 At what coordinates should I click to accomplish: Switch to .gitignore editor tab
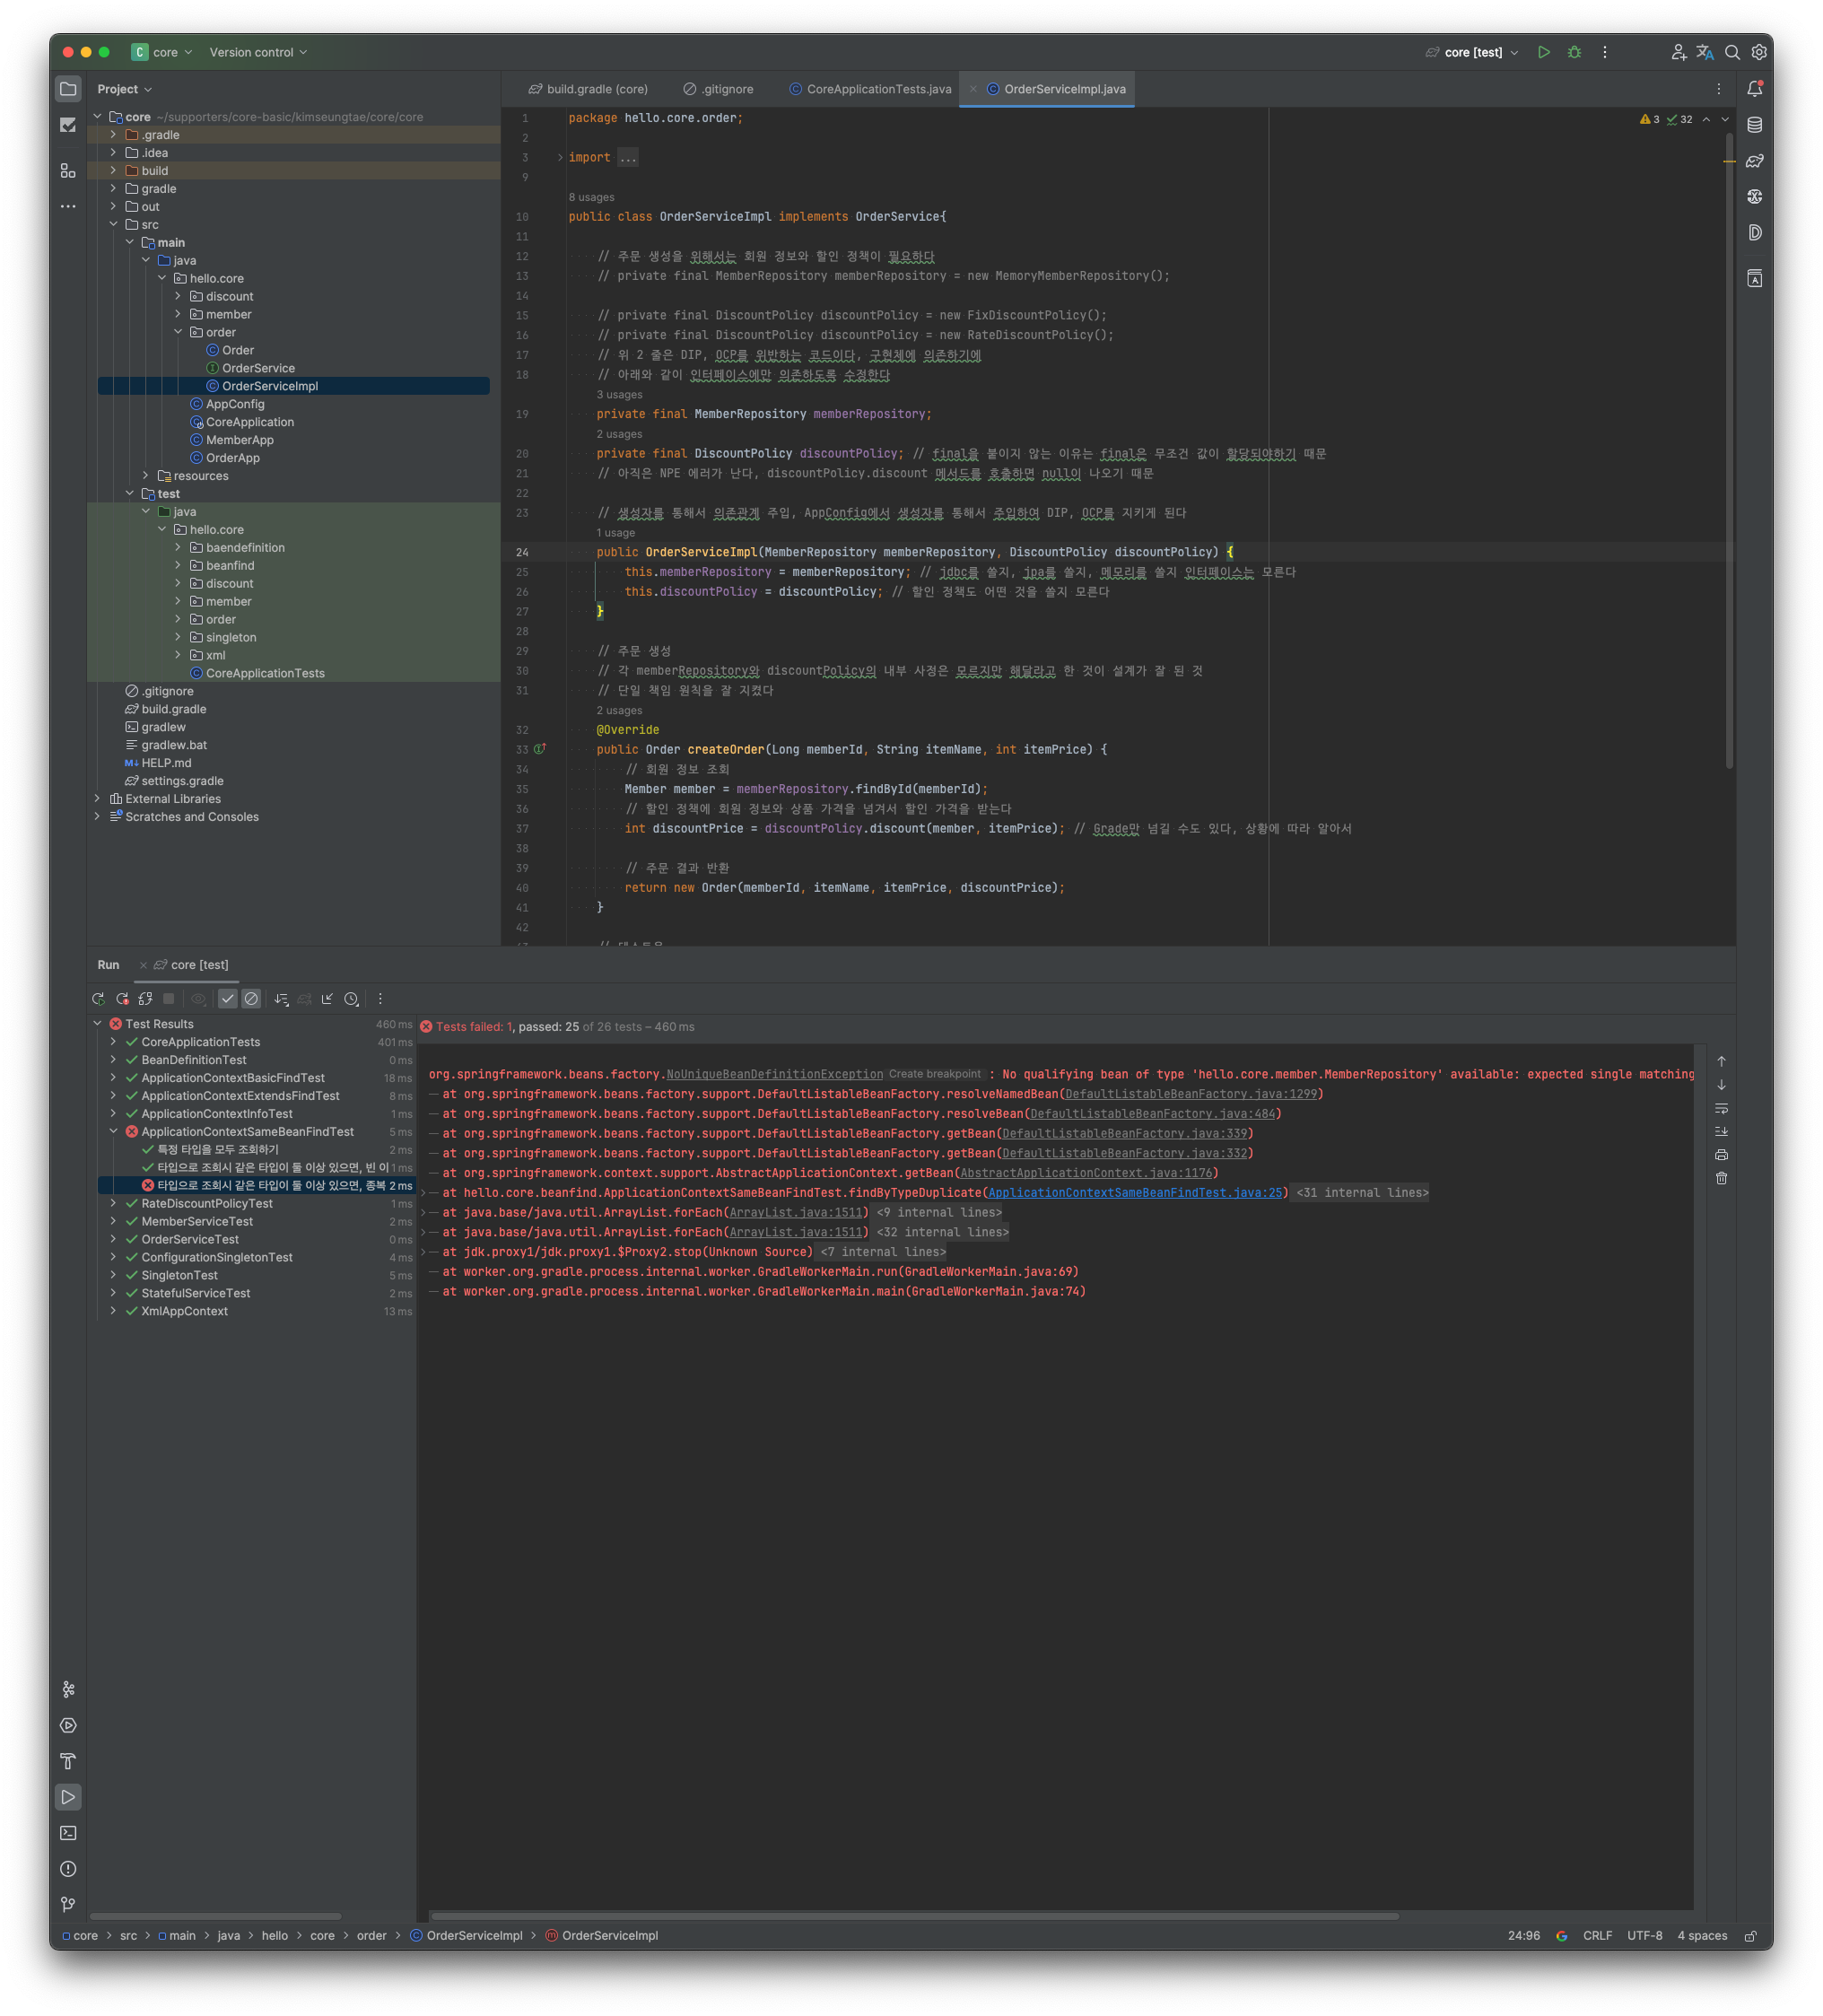click(718, 89)
